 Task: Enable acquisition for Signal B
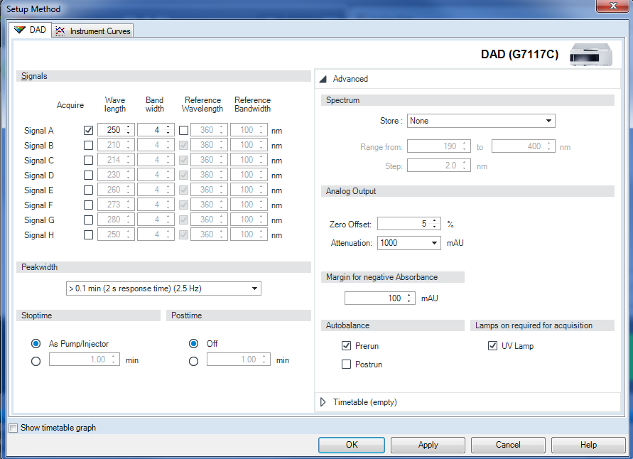click(88, 145)
